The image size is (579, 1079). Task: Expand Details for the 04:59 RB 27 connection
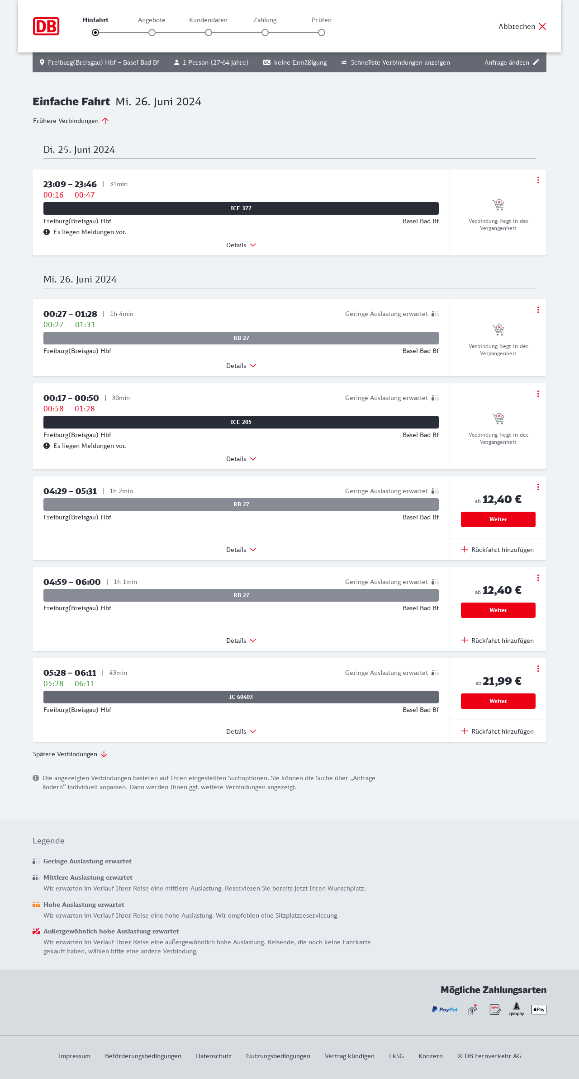point(241,641)
